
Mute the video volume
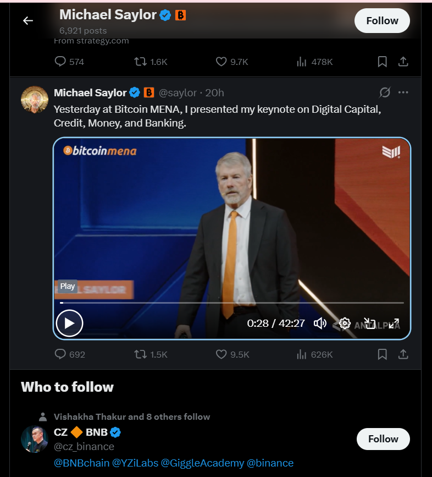pos(320,323)
